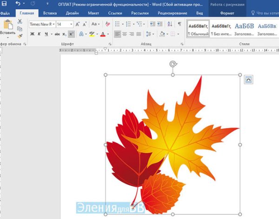The width and height of the screenshot is (279, 219).
Task: Switch to the Вставка tab
Action: click(50, 13)
